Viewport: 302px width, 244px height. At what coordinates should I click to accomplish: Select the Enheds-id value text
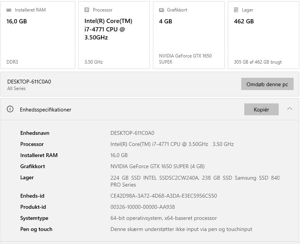pyautogui.click(x=164, y=196)
